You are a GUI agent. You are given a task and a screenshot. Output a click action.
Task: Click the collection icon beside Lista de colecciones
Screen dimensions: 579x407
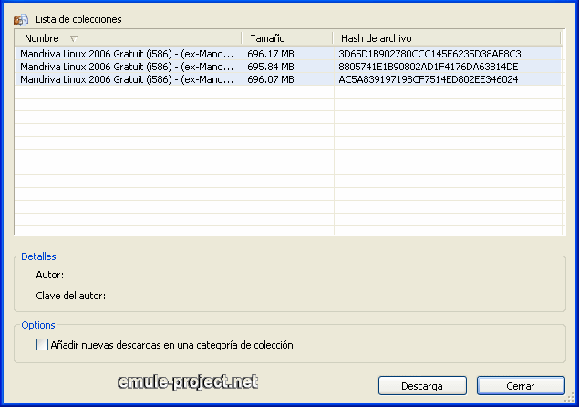point(20,19)
